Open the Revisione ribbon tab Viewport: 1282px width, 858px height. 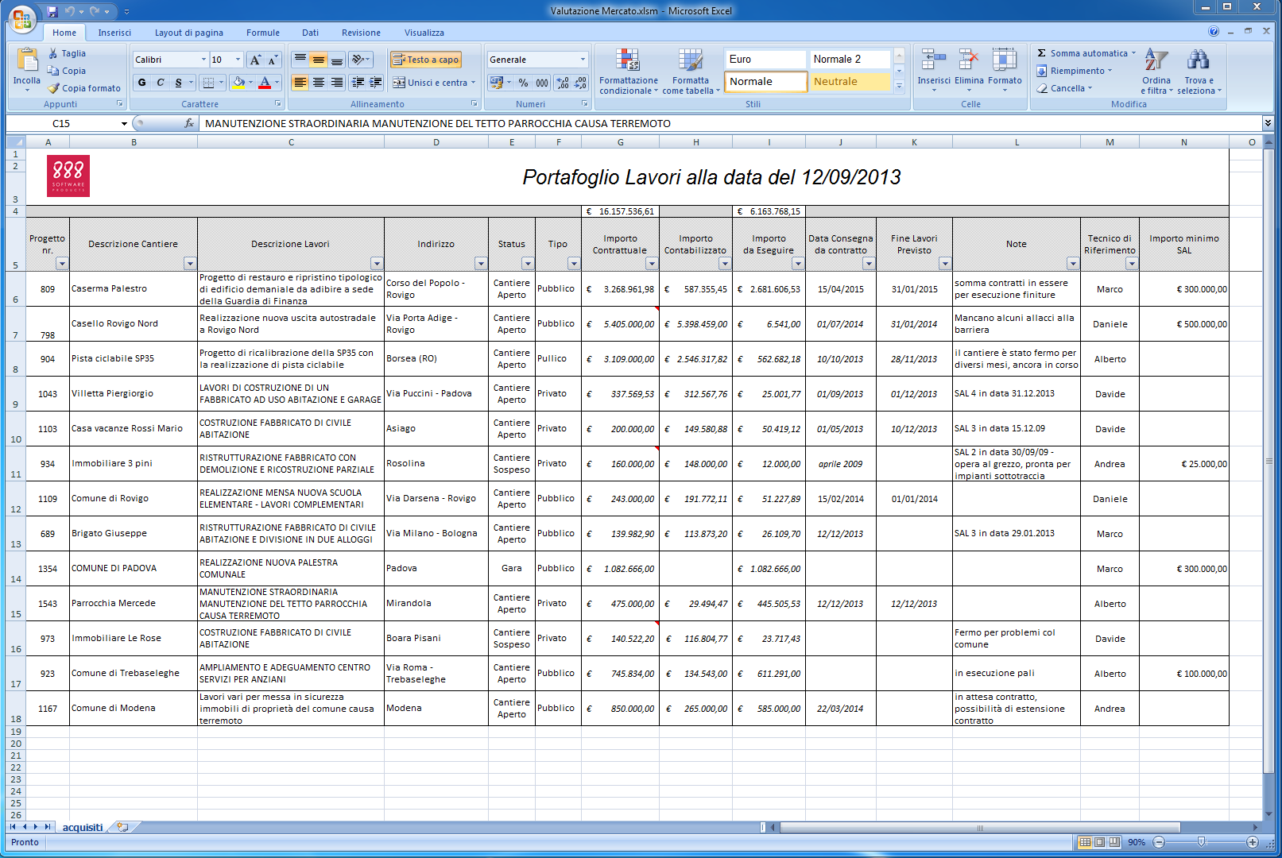[x=361, y=33]
